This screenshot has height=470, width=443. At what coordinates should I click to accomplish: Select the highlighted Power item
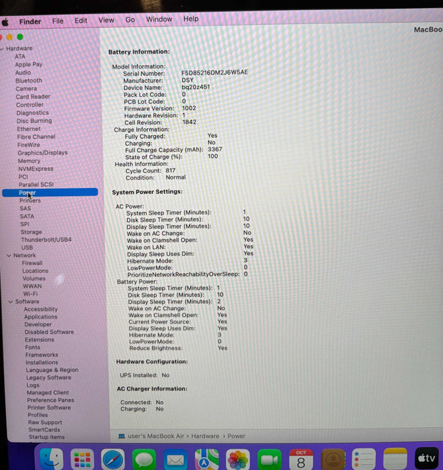[x=50, y=193]
